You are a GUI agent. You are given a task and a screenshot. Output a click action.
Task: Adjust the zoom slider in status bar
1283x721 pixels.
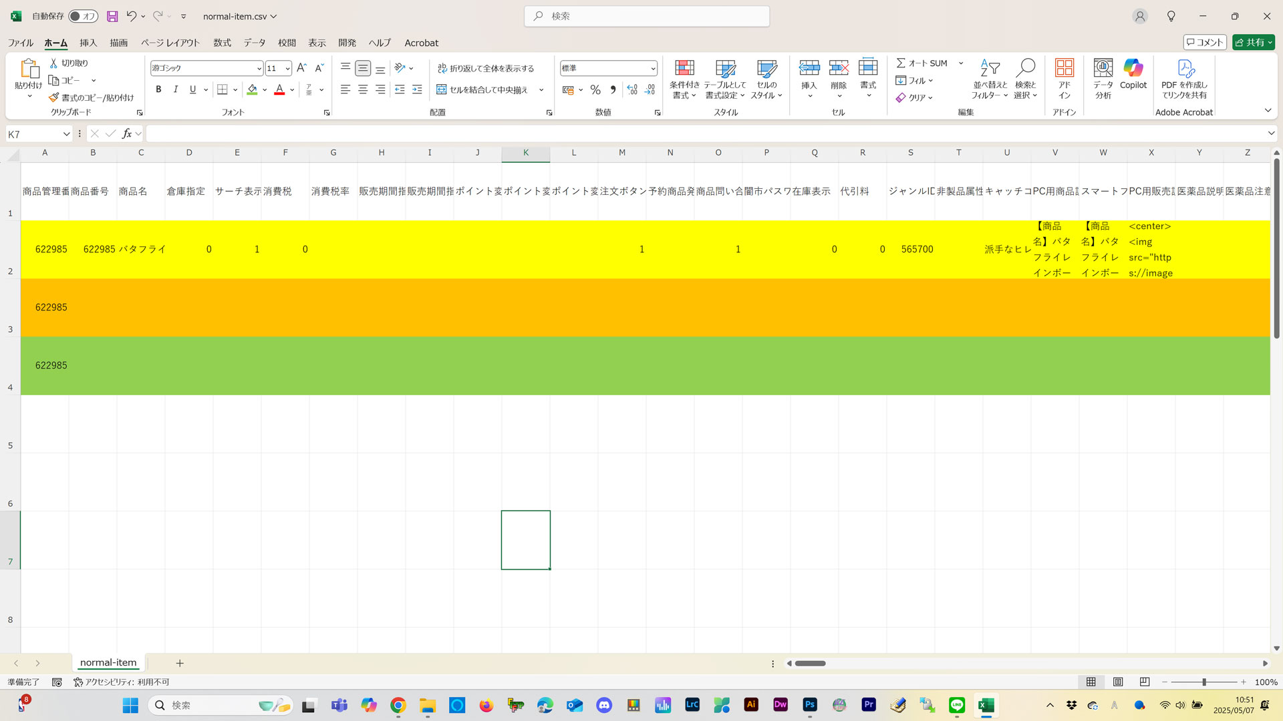(x=1204, y=682)
